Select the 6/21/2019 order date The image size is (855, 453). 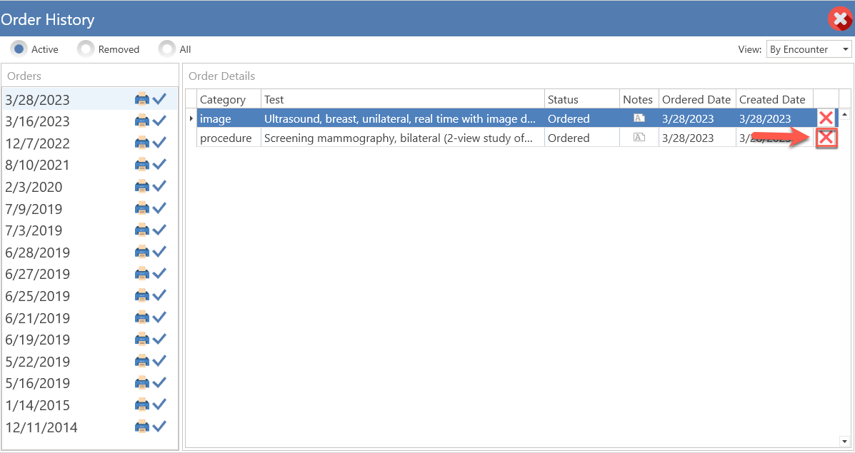pos(38,318)
